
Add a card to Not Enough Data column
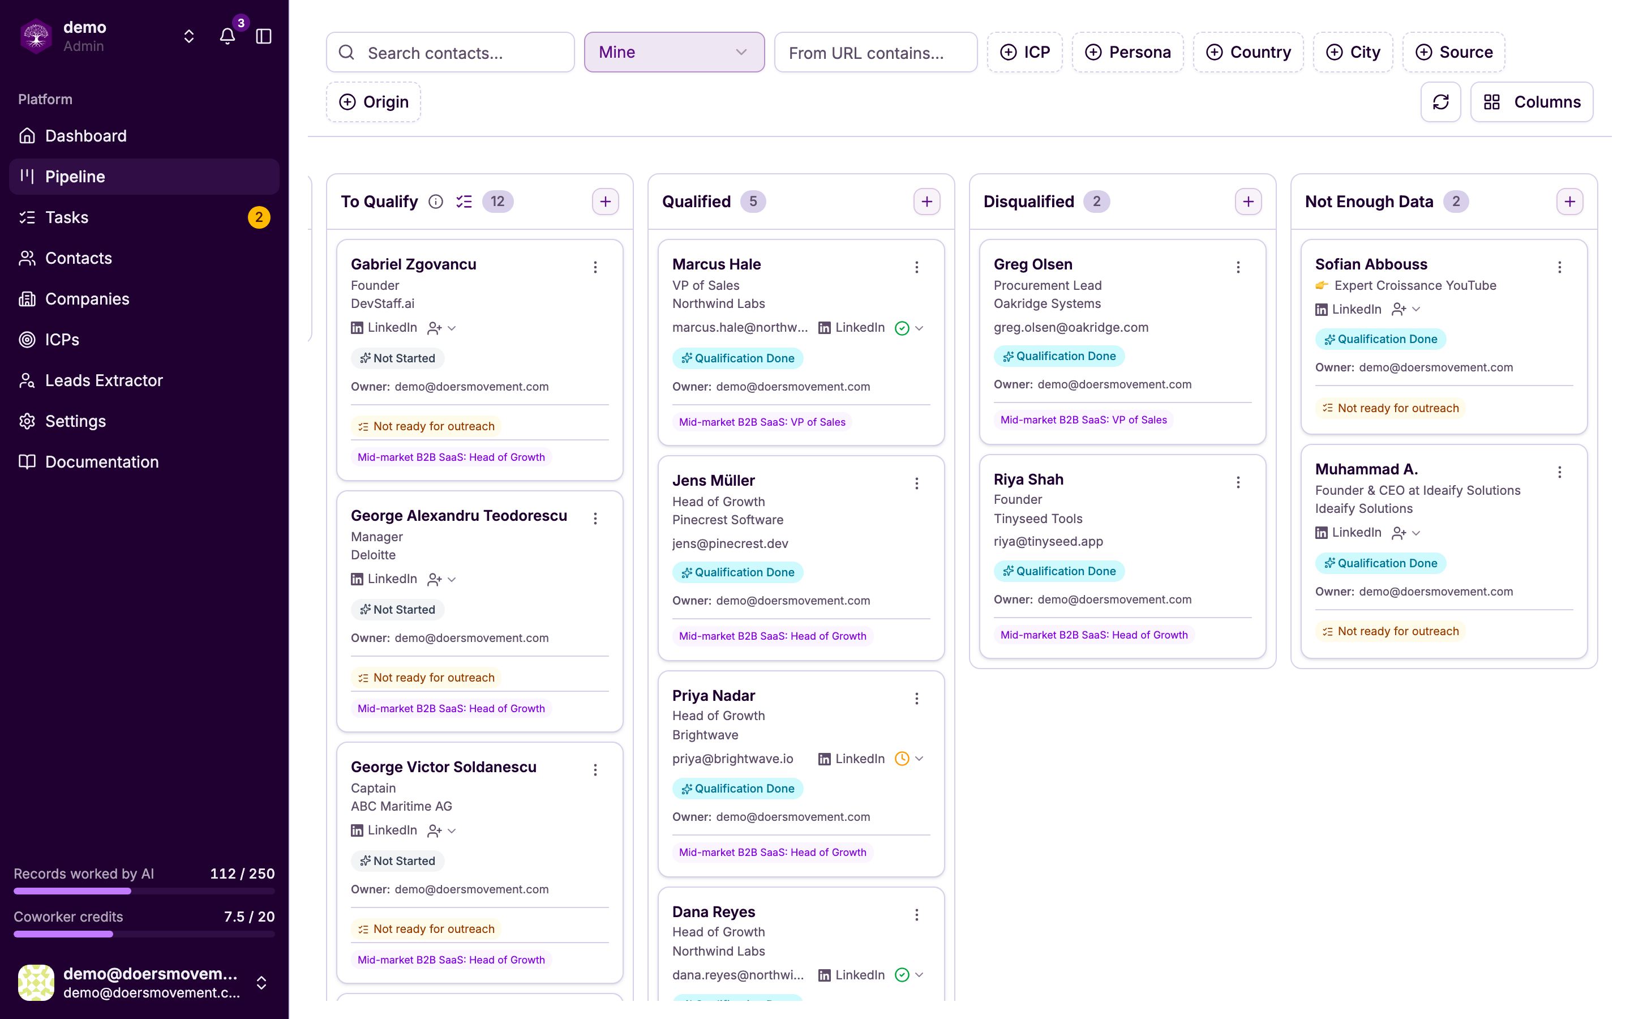tap(1569, 202)
